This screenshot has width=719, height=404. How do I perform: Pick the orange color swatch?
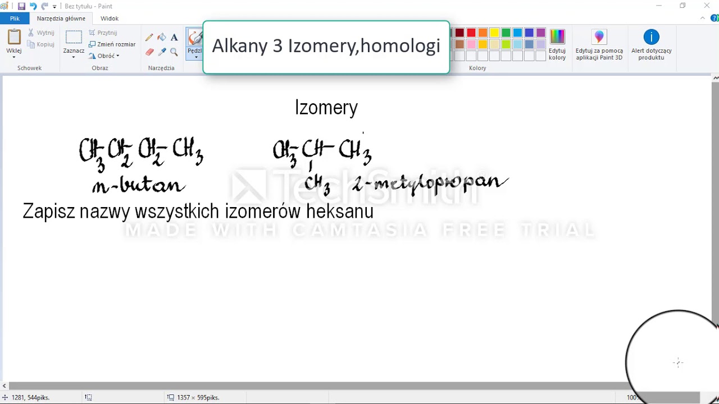coord(483,33)
